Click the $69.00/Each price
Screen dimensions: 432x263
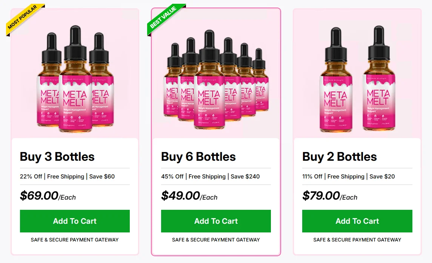click(48, 196)
